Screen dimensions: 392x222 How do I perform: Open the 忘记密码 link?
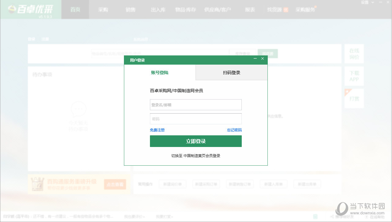pyautogui.click(x=234, y=130)
